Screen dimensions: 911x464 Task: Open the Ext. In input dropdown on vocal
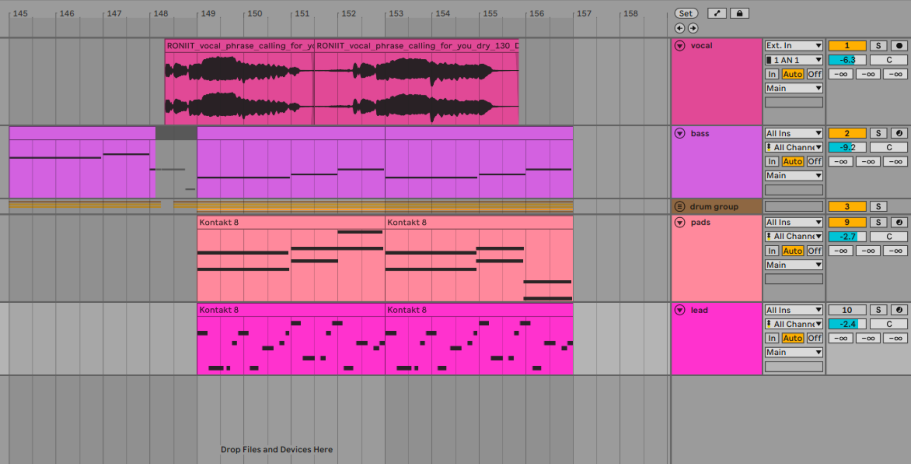[793, 45]
